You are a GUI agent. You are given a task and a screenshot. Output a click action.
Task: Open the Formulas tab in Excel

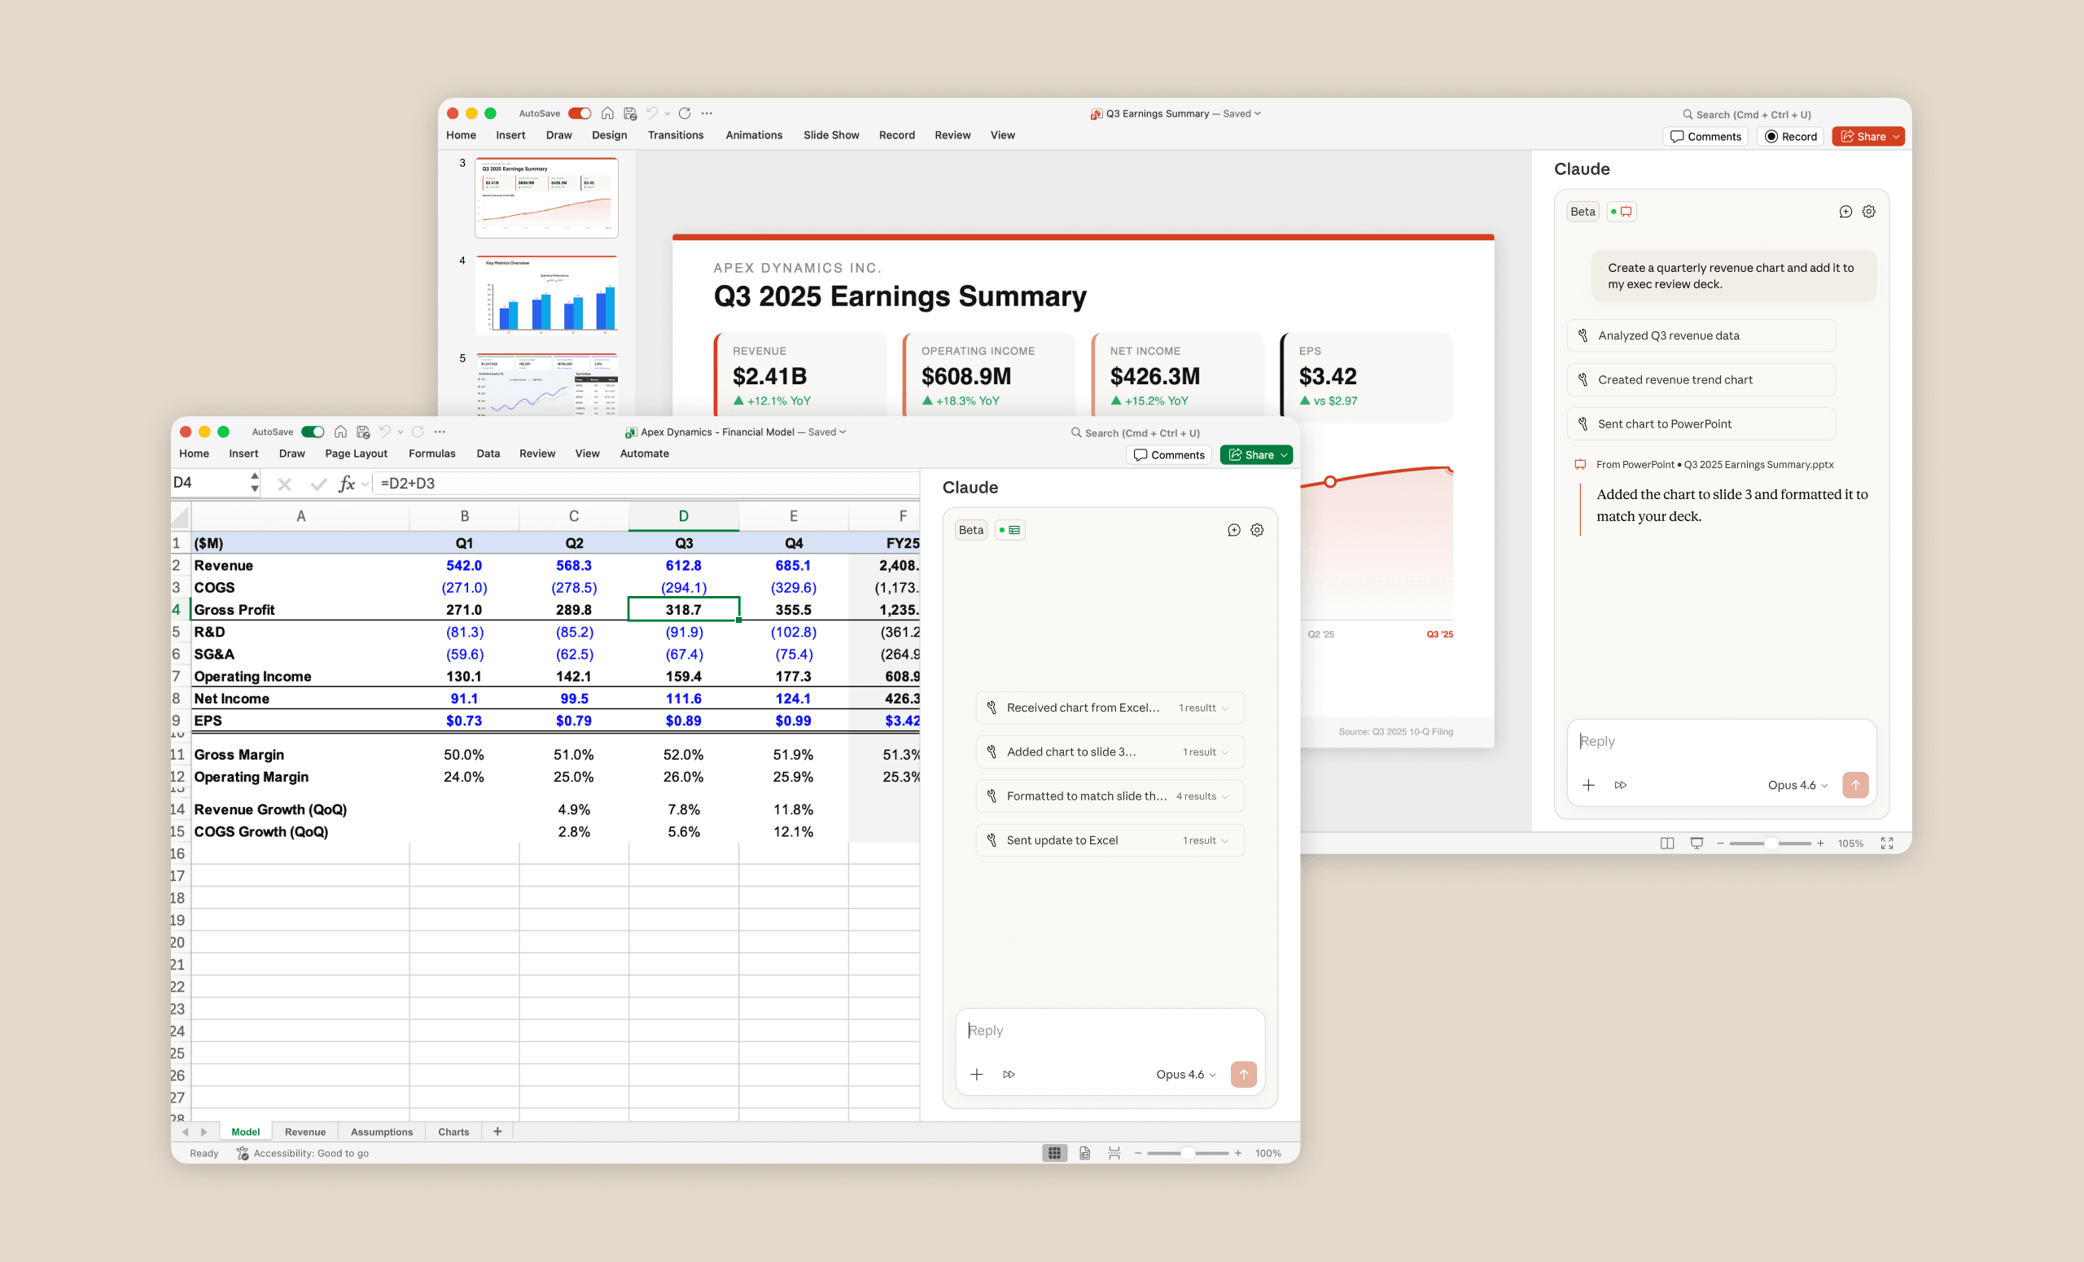click(431, 454)
